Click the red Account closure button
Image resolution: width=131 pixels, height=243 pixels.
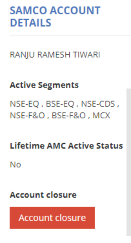click(x=52, y=217)
